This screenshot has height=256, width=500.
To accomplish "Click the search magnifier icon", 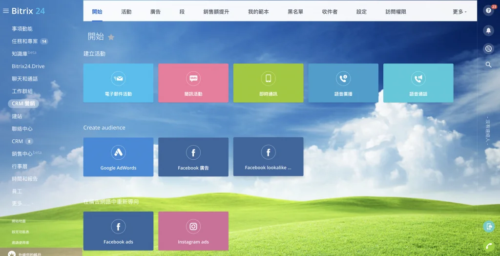I will click(488, 64).
